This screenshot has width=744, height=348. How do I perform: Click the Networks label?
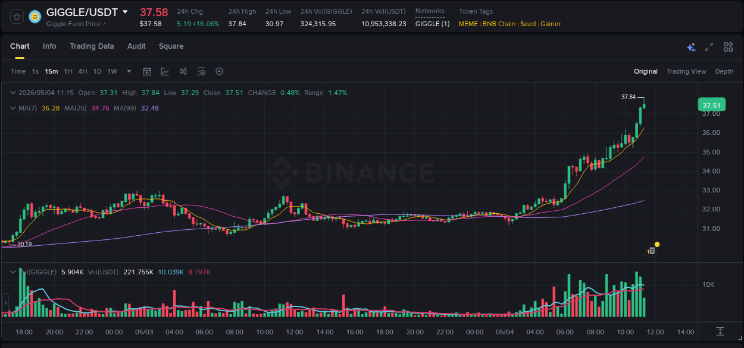click(430, 11)
